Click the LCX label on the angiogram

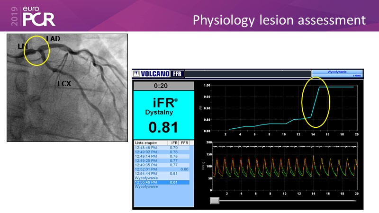pos(64,83)
